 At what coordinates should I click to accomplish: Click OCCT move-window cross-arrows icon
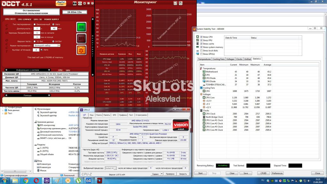point(80,3)
